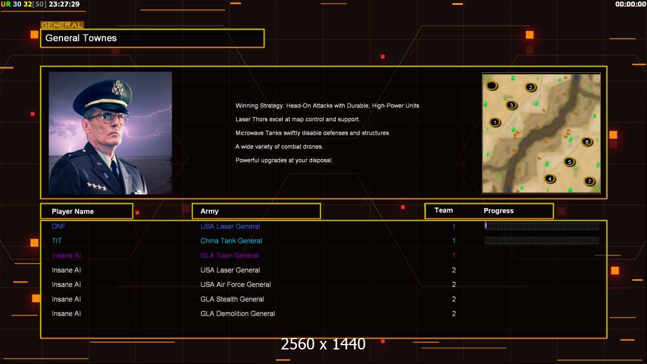Viewport: 647px width, 364px height.
Task: Click GLA Toxin General army text
Action: pyautogui.click(x=229, y=255)
